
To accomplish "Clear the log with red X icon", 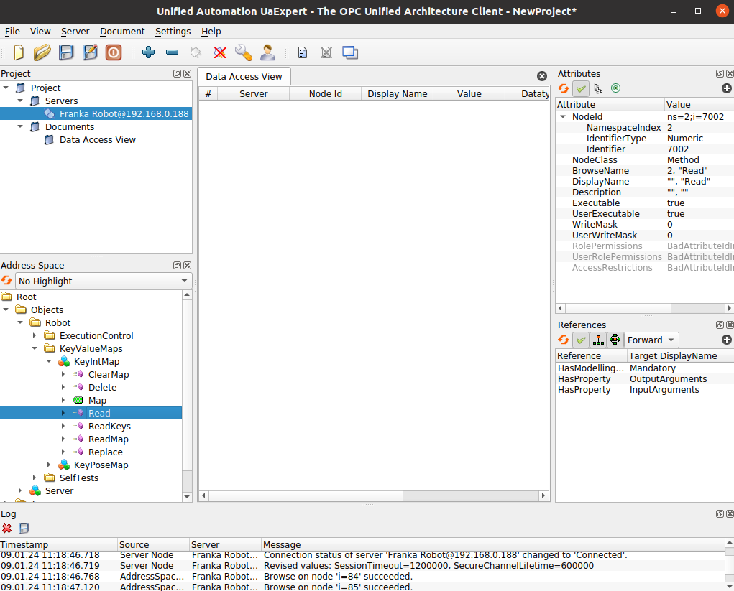I will pyautogui.click(x=7, y=529).
